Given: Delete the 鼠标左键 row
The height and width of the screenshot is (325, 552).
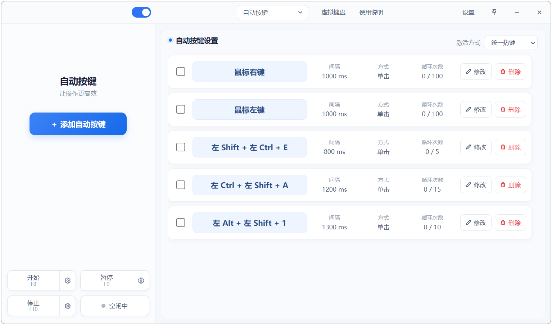Looking at the screenshot, I should (x=510, y=110).
